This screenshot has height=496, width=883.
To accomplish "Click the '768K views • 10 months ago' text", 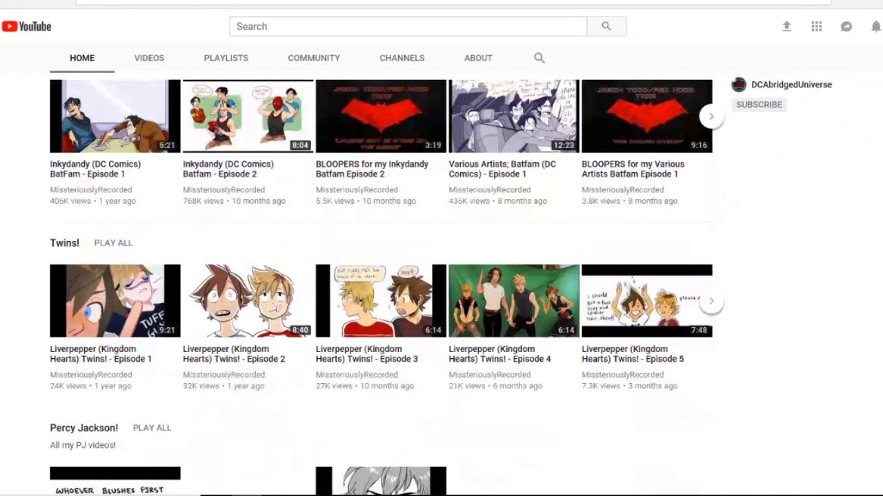I will (234, 201).
